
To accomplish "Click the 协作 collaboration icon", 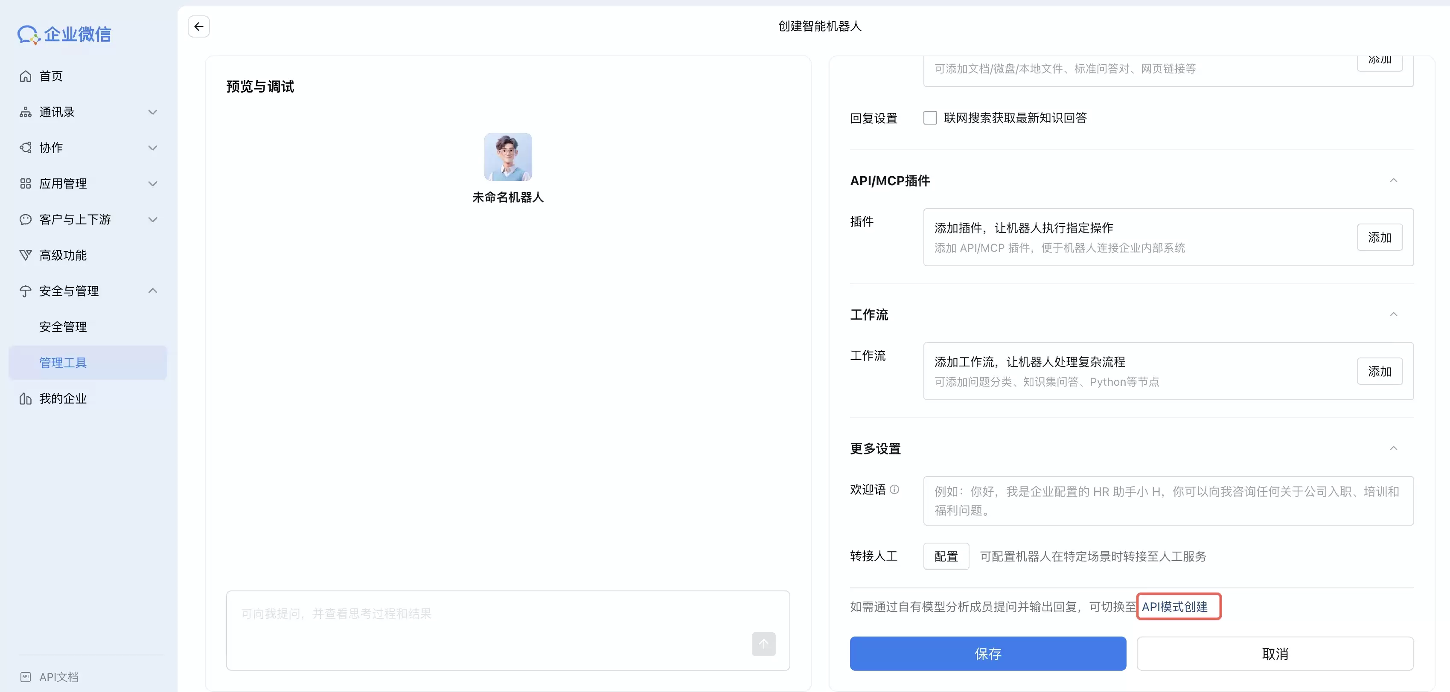I will click(25, 147).
